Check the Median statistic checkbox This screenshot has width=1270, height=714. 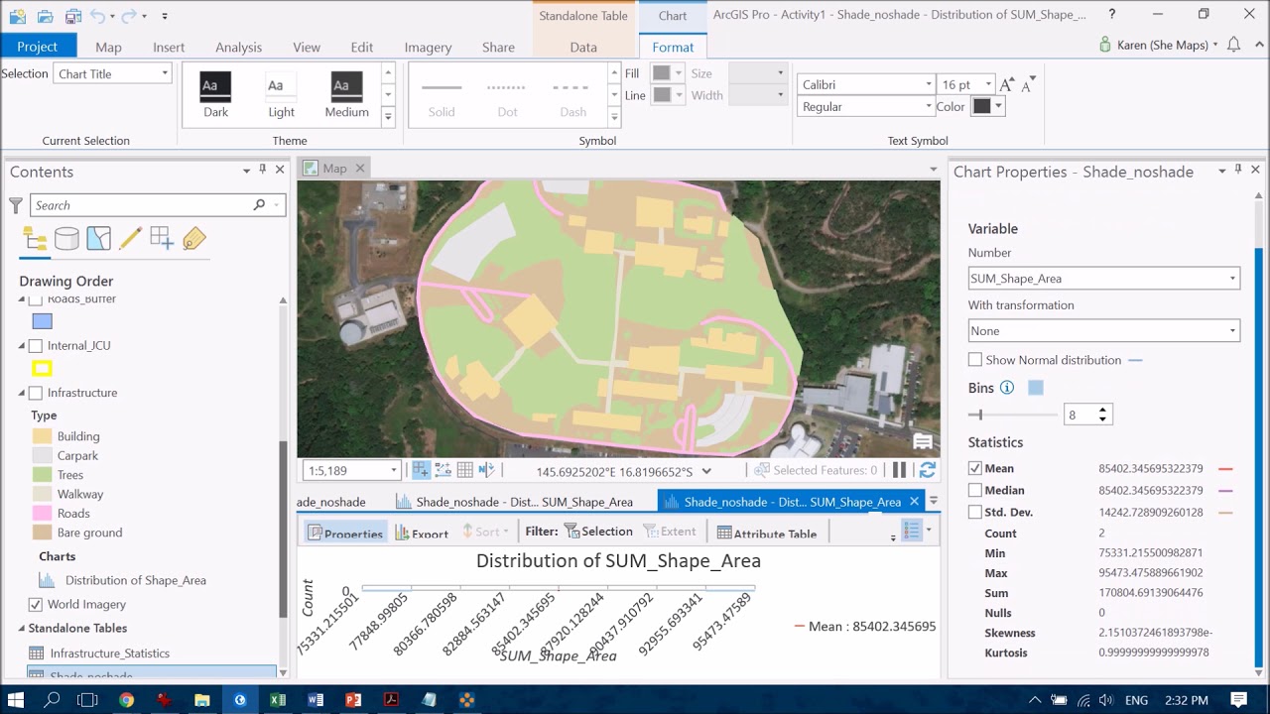pos(975,490)
